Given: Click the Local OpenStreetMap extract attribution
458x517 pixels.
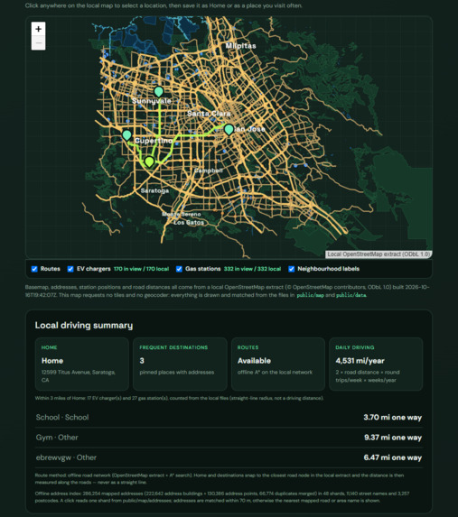Looking at the screenshot, I should tap(379, 254).
